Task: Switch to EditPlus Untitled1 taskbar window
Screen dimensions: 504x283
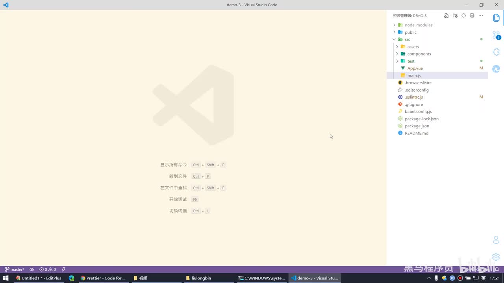Action: tap(39, 278)
